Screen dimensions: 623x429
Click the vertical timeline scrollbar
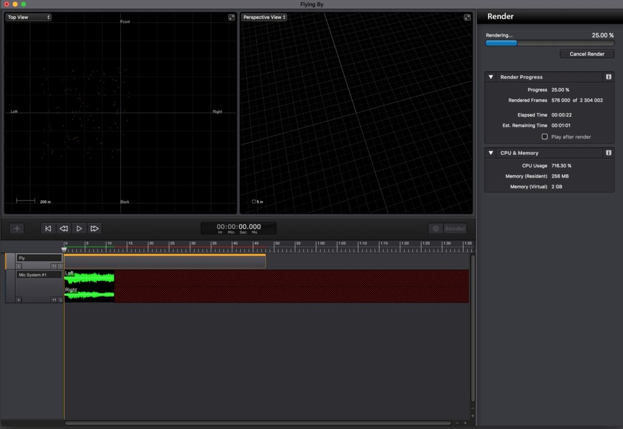pos(472,328)
